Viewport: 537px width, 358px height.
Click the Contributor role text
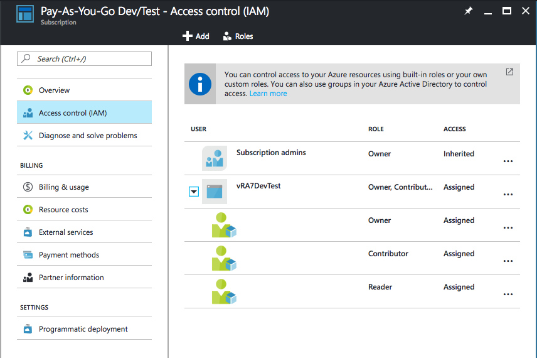click(388, 253)
